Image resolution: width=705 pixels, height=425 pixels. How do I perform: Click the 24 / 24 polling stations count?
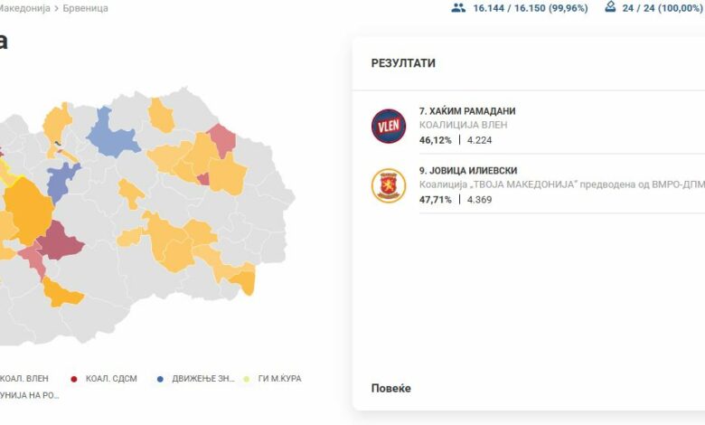tap(663, 8)
